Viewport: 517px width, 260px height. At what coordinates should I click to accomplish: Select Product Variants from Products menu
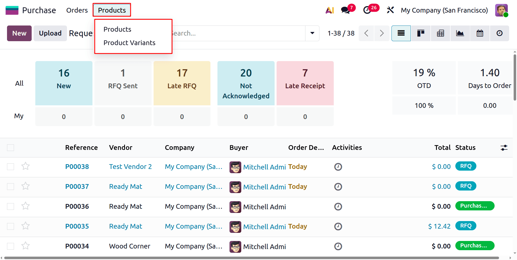click(129, 43)
